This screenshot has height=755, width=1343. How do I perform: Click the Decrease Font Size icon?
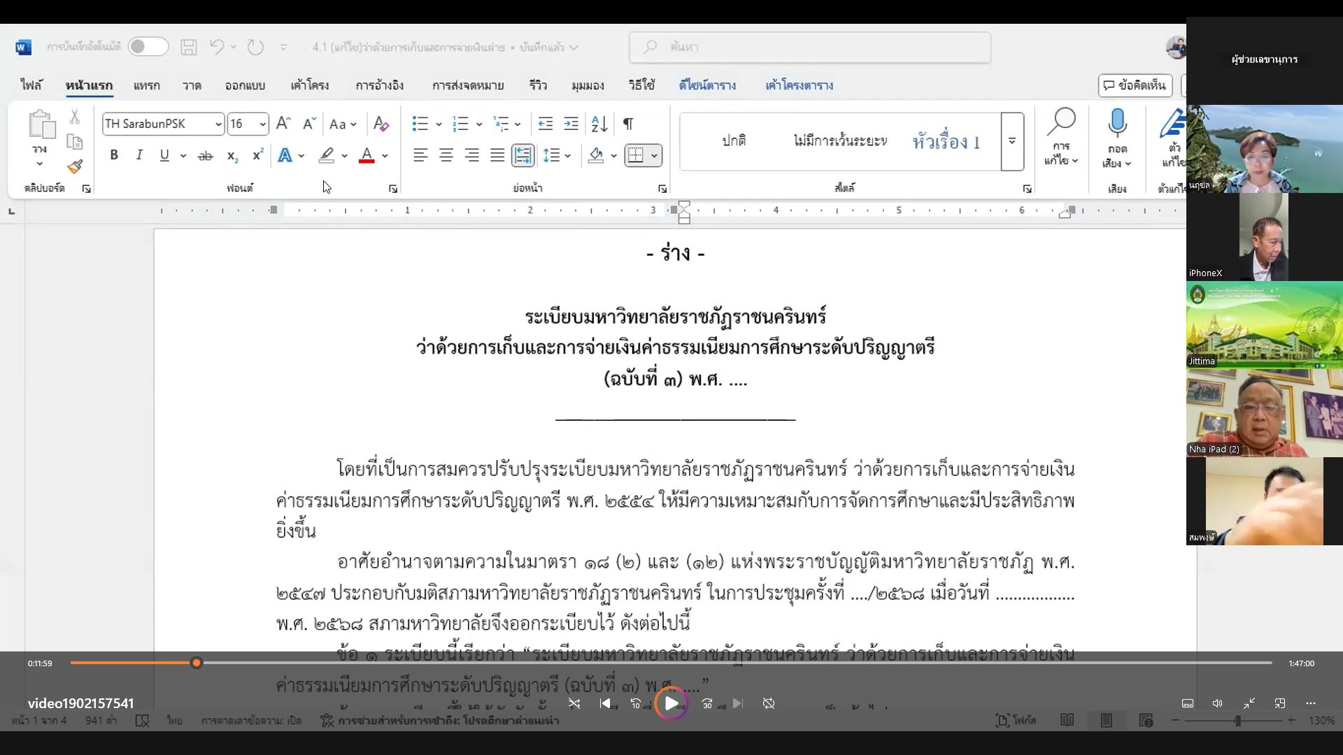coord(309,124)
